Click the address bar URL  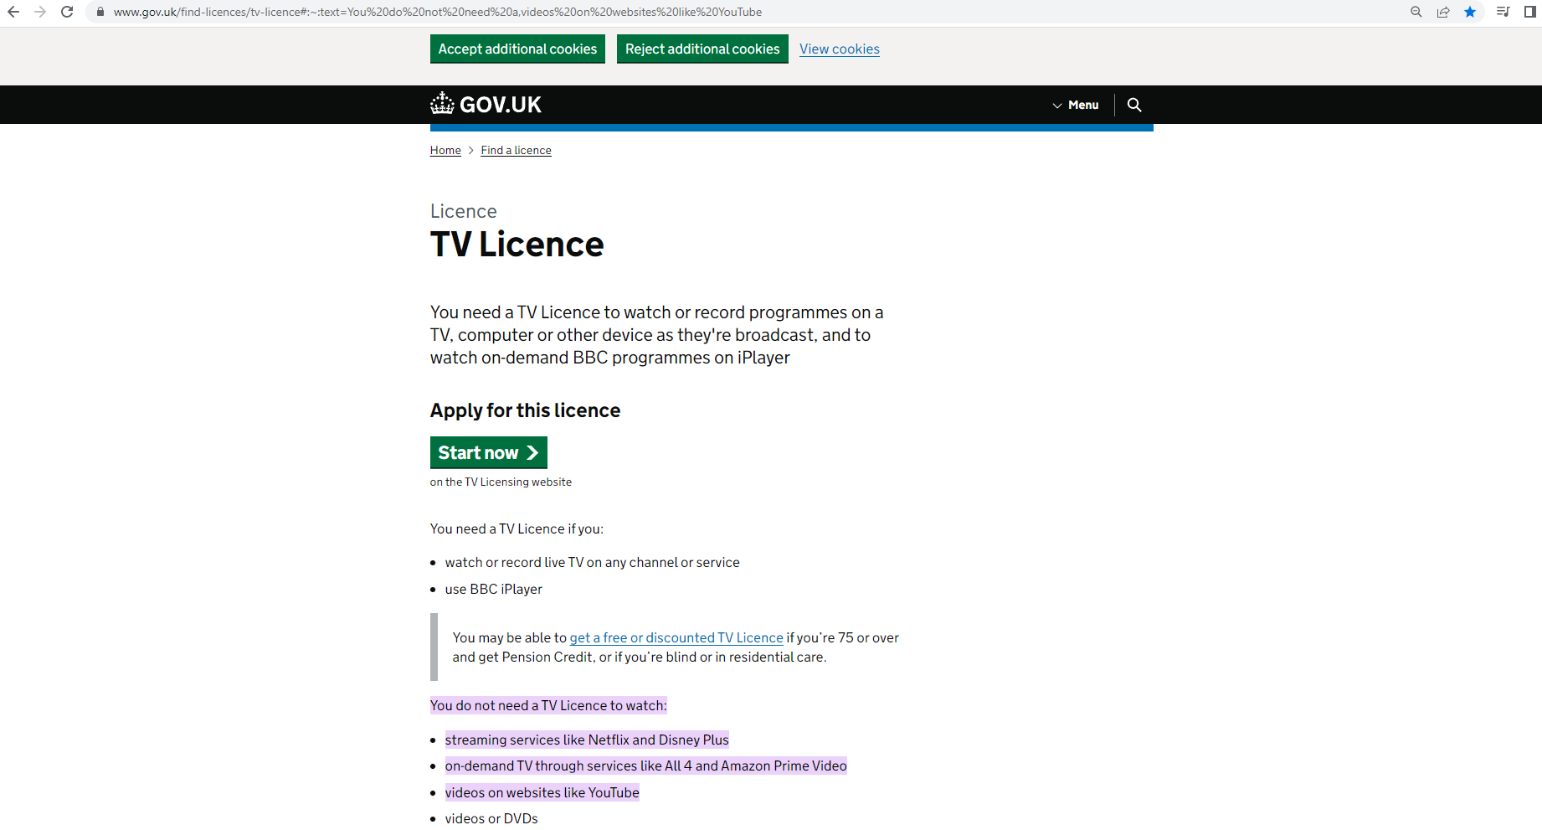438,12
